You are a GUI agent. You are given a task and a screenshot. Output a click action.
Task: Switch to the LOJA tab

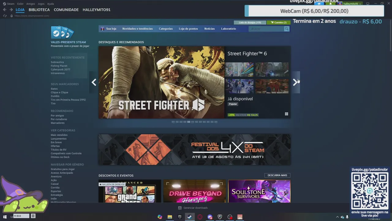pyautogui.click(x=20, y=10)
